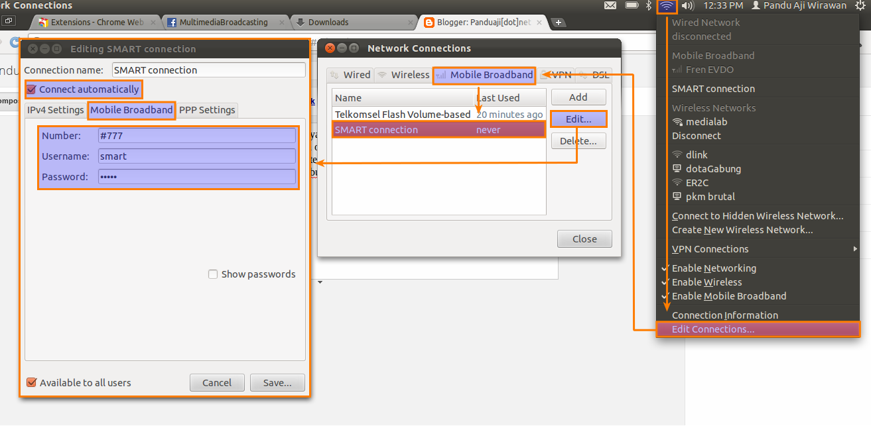
Task: Select SMART connection row in list
Action: point(438,130)
